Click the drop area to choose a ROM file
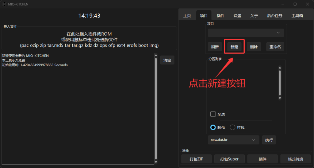The image size is (314, 168). coord(89,40)
